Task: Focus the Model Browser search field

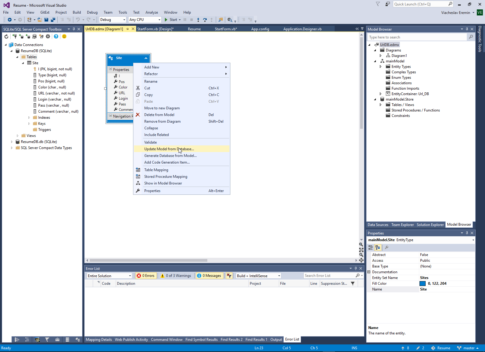Action: [417, 37]
